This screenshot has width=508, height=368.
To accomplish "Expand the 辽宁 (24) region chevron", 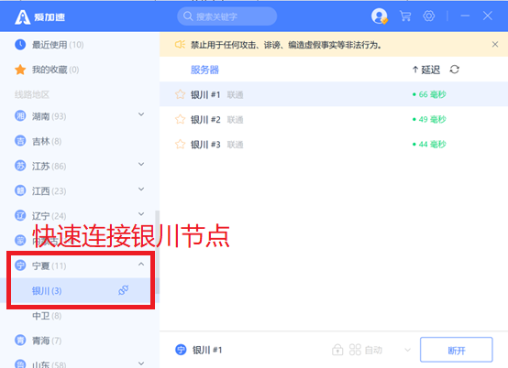I will coord(141,213).
